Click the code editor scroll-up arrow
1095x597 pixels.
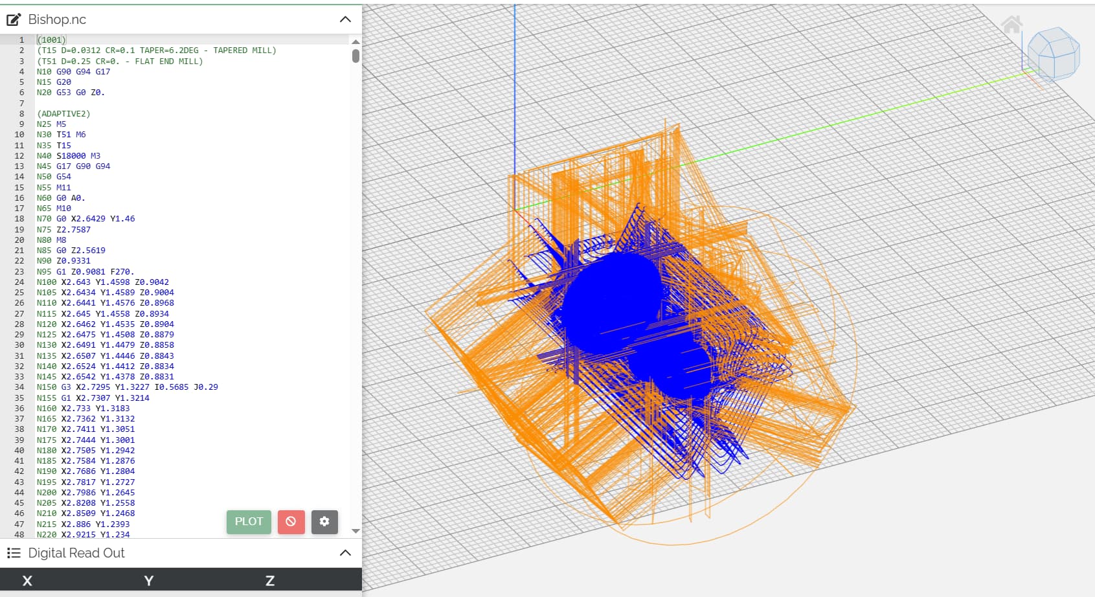[x=356, y=41]
